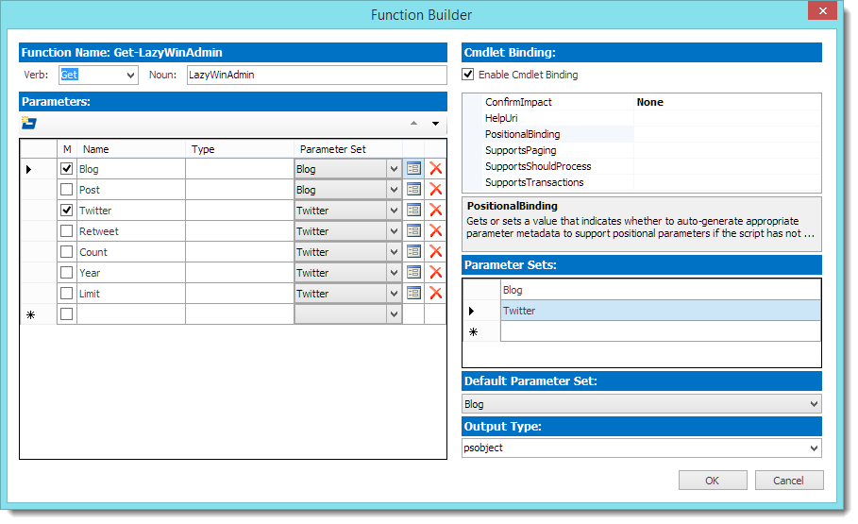Select the SupportsShouldProcess property
Viewport: 858px width, 524px height.
pyautogui.click(x=538, y=166)
